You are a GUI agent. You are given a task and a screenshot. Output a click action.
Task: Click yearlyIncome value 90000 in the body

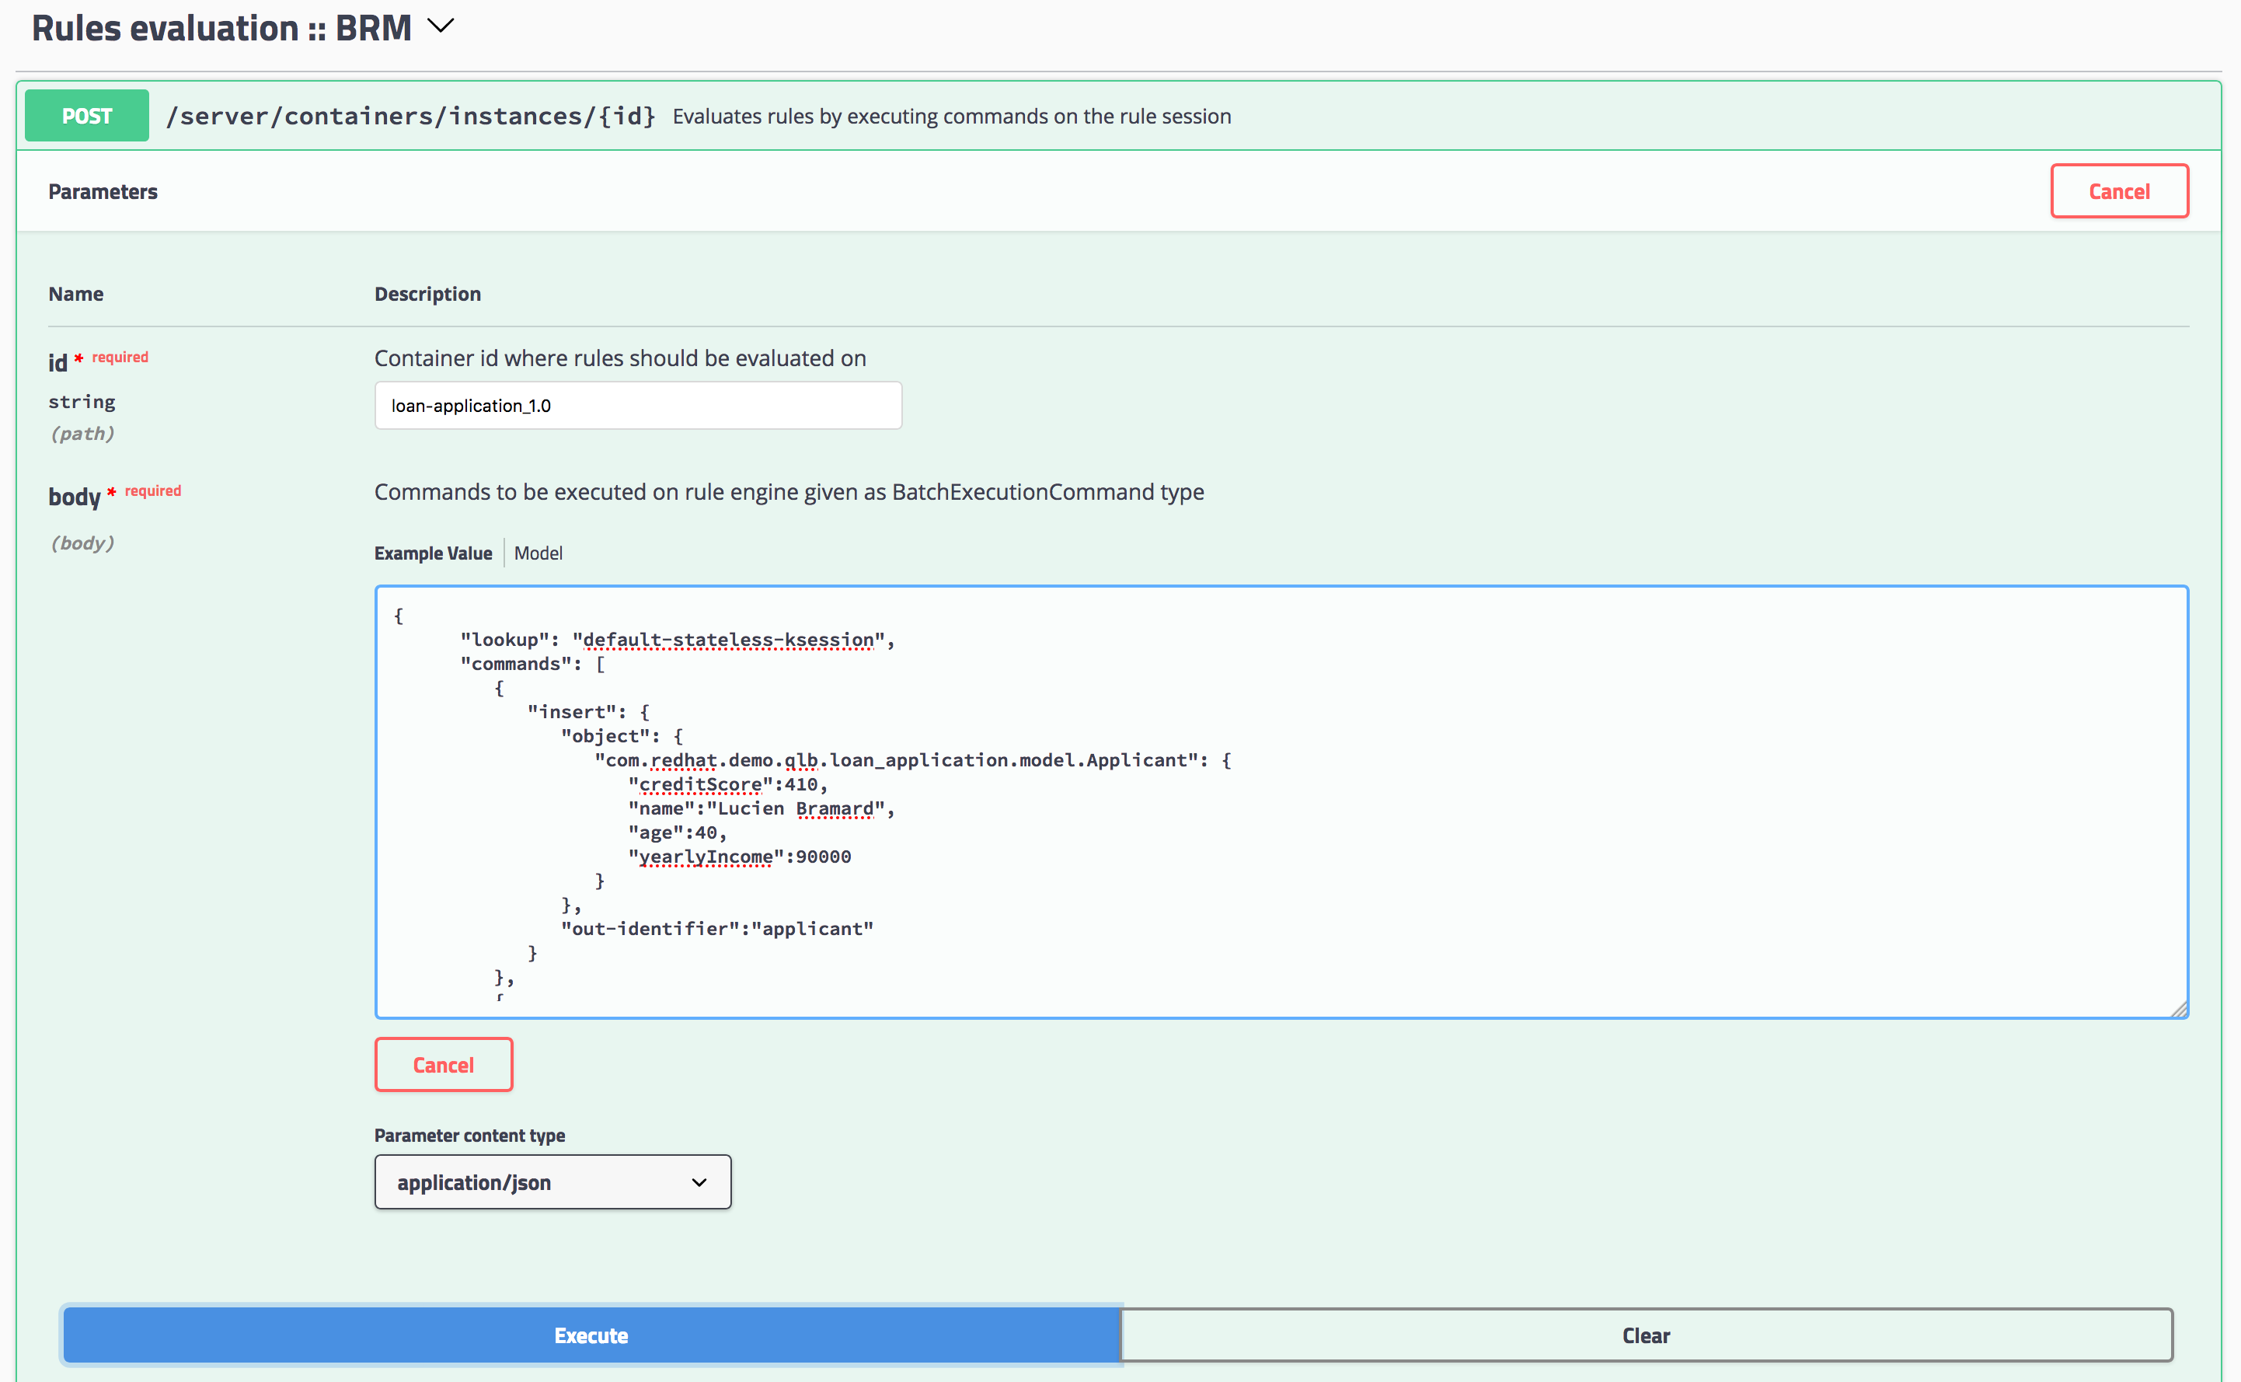(822, 857)
